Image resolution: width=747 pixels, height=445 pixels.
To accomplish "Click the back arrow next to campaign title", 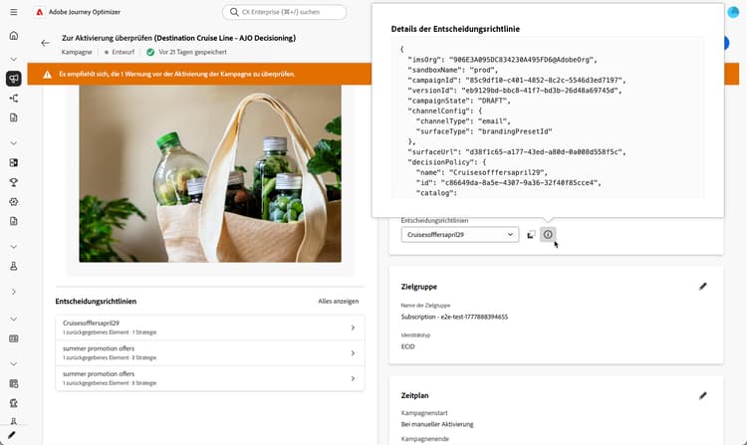I will tap(45, 43).
